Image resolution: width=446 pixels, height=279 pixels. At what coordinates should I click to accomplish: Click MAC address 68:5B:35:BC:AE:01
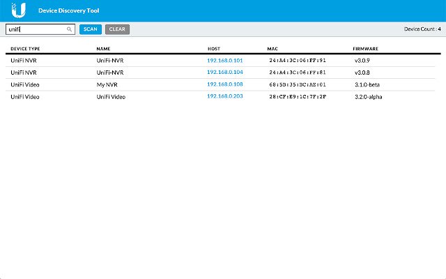click(298, 84)
